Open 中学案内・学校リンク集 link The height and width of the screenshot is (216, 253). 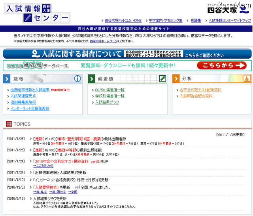166,21
